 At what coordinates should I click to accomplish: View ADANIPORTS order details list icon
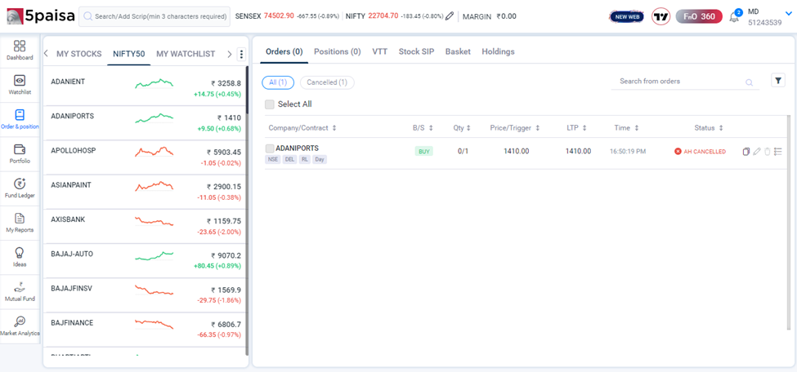pos(777,151)
